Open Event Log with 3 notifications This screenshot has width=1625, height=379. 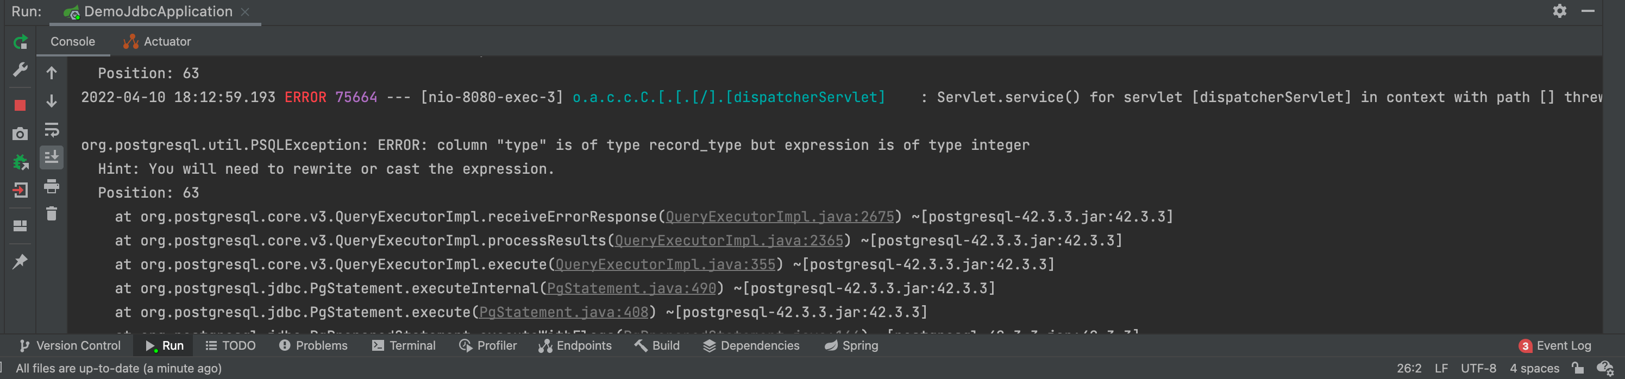coord(1555,345)
